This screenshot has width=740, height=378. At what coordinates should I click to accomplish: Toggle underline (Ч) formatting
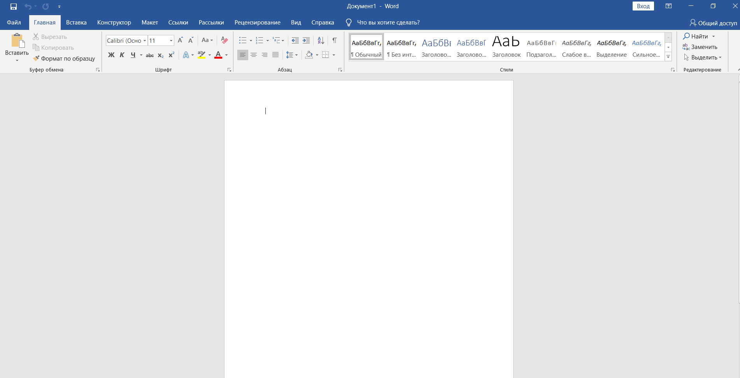(133, 55)
